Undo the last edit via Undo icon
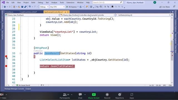178x100 pixels. 30,7
